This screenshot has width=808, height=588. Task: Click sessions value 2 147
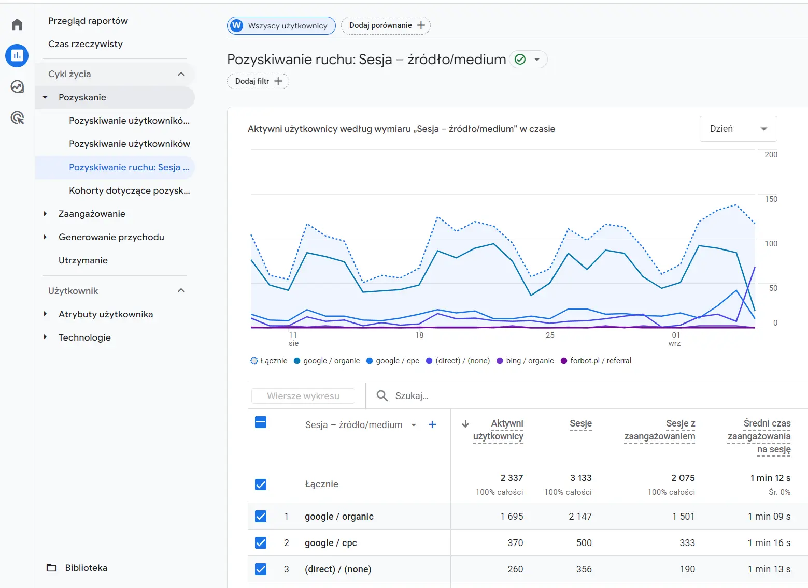[x=580, y=517]
